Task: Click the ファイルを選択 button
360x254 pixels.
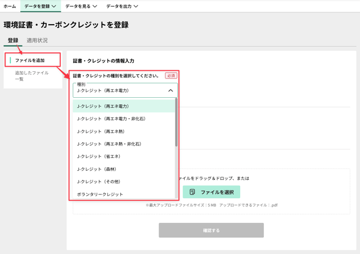Action: [212, 192]
